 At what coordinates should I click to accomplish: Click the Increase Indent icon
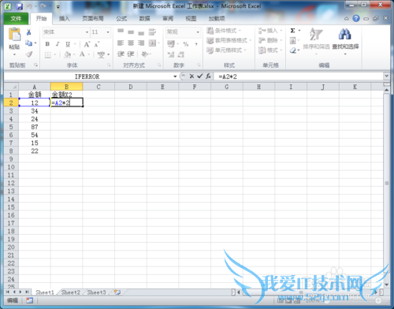click(131, 54)
